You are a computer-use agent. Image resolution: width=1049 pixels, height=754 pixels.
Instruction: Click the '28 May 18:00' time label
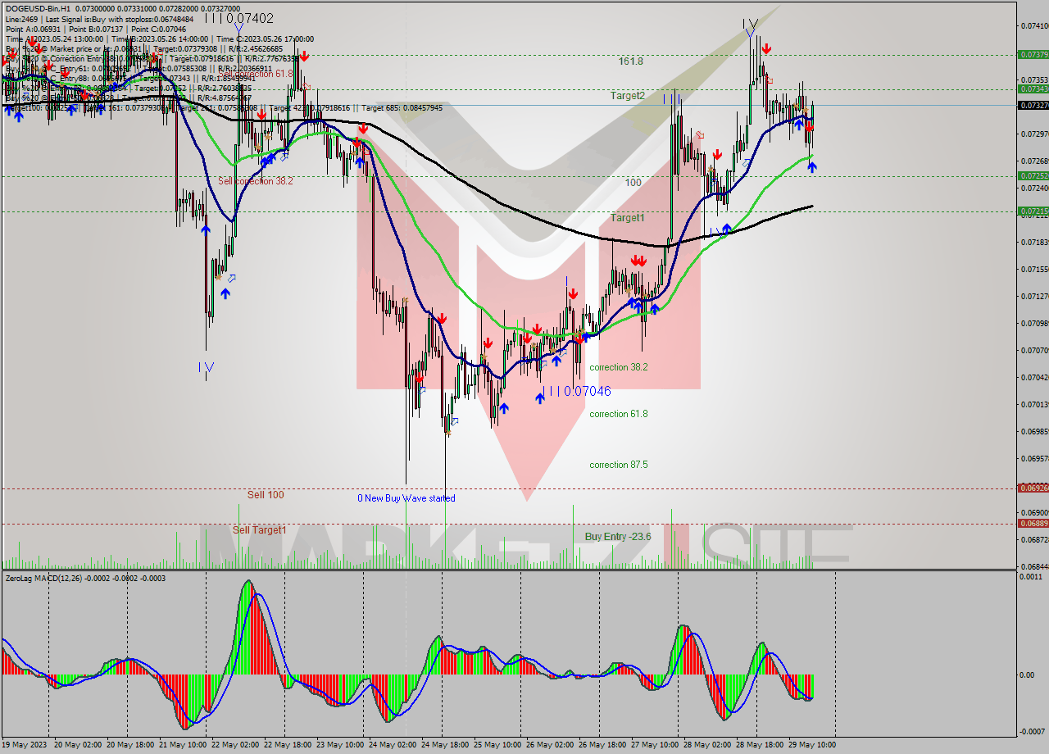click(760, 745)
